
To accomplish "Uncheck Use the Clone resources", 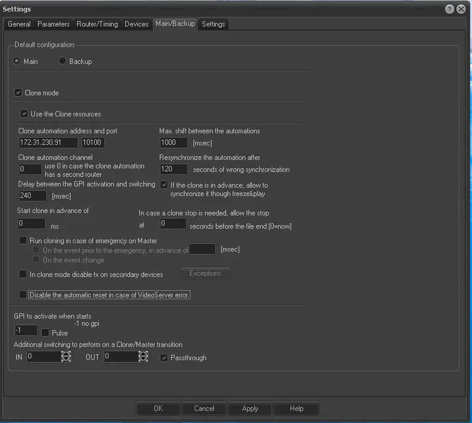I will pos(24,113).
